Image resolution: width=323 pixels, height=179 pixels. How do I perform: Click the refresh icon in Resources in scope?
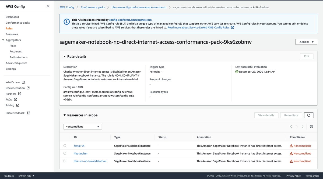pos(309,115)
